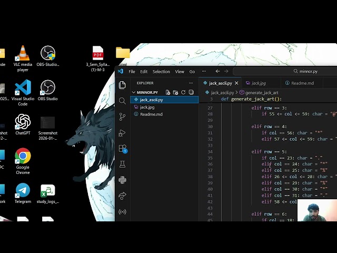Open the study_logs spreadsheet file on desktop
The width and height of the screenshot is (337, 253).
[x=48, y=193]
